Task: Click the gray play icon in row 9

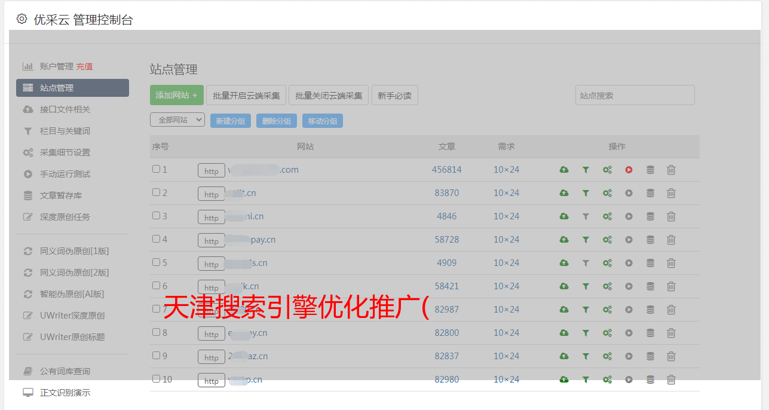Action: pyautogui.click(x=629, y=356)
